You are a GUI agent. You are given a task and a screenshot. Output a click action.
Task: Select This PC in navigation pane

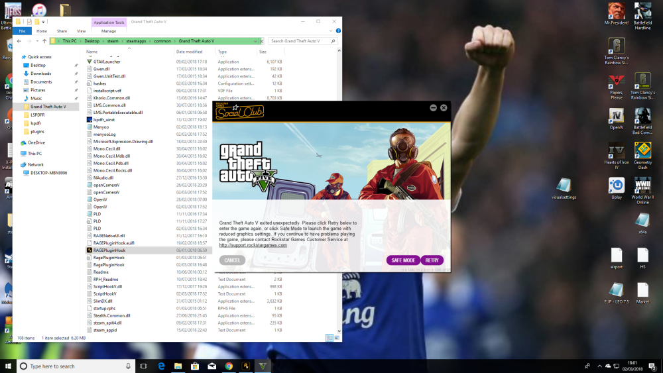(34, 154)
